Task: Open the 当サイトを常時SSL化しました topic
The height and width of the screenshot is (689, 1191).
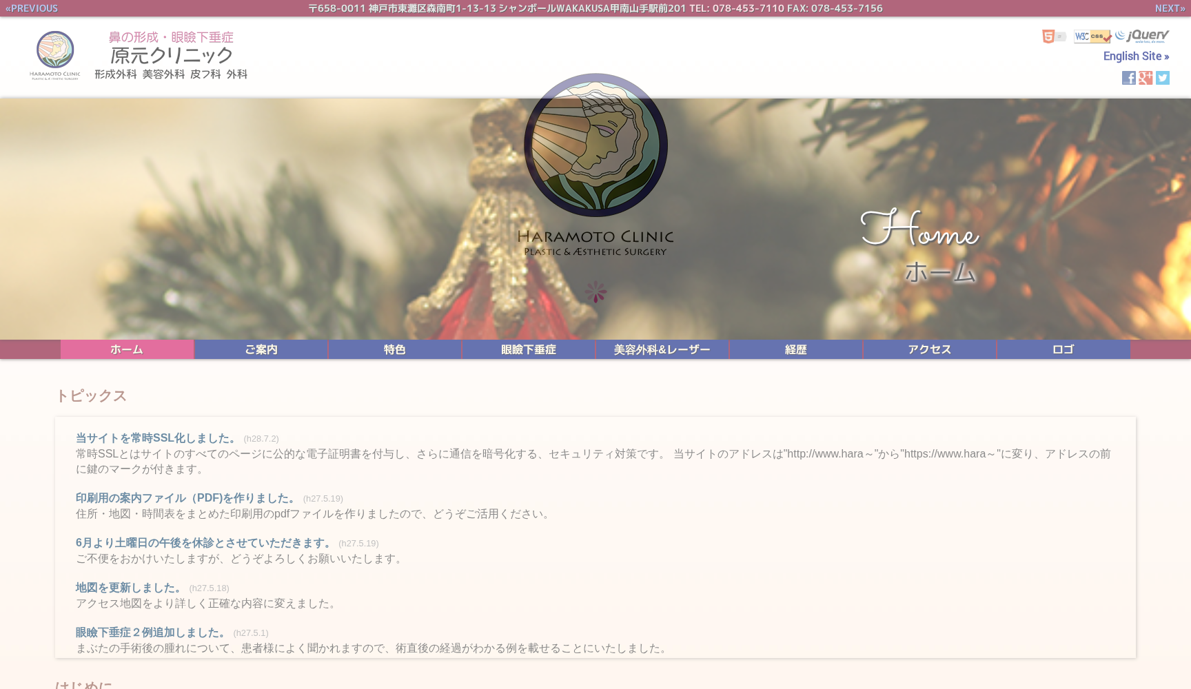Action: click(156, 438)
